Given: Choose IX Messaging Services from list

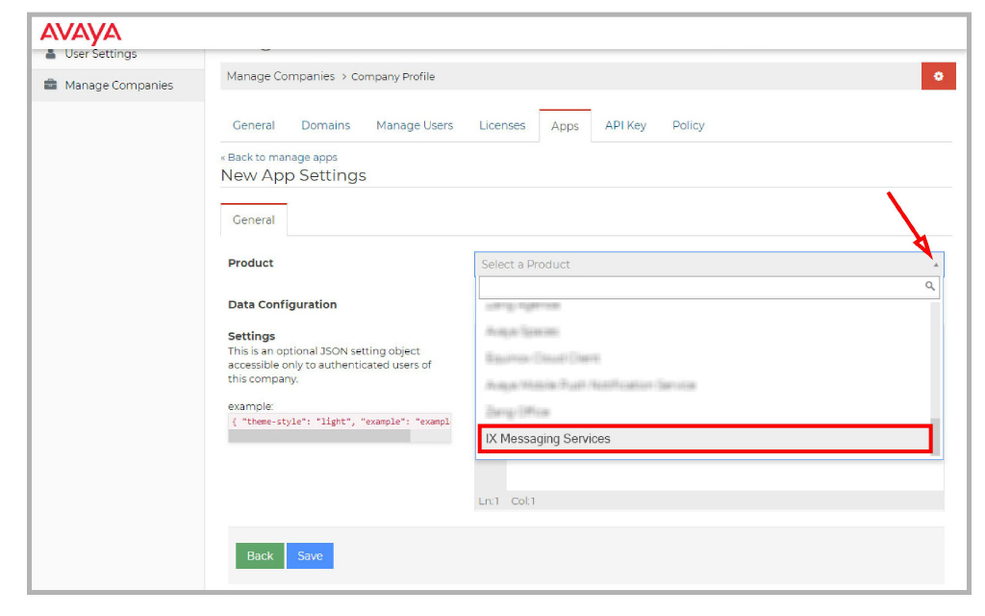Looking at the screenshot, I should 705,439.
